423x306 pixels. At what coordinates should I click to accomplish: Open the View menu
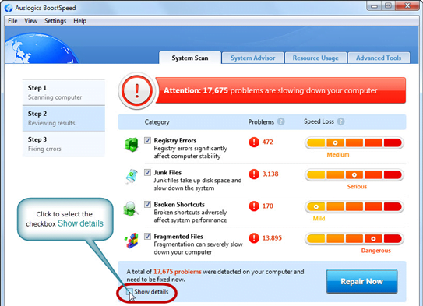(x=30, y=21)
